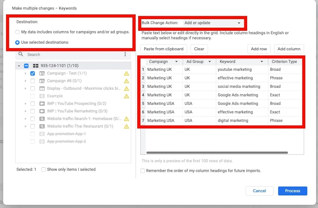Click the video campaign icon for IMP | YouTube Prospecting
The image size is (318, 208).
42,104
